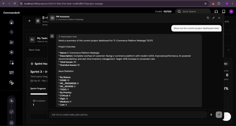Go back with the browser back arrow
The image size is (236, 126).
pos(4,3)
